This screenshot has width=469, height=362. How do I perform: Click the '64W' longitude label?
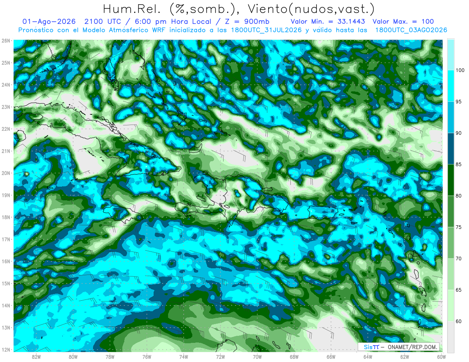[367, 357]
